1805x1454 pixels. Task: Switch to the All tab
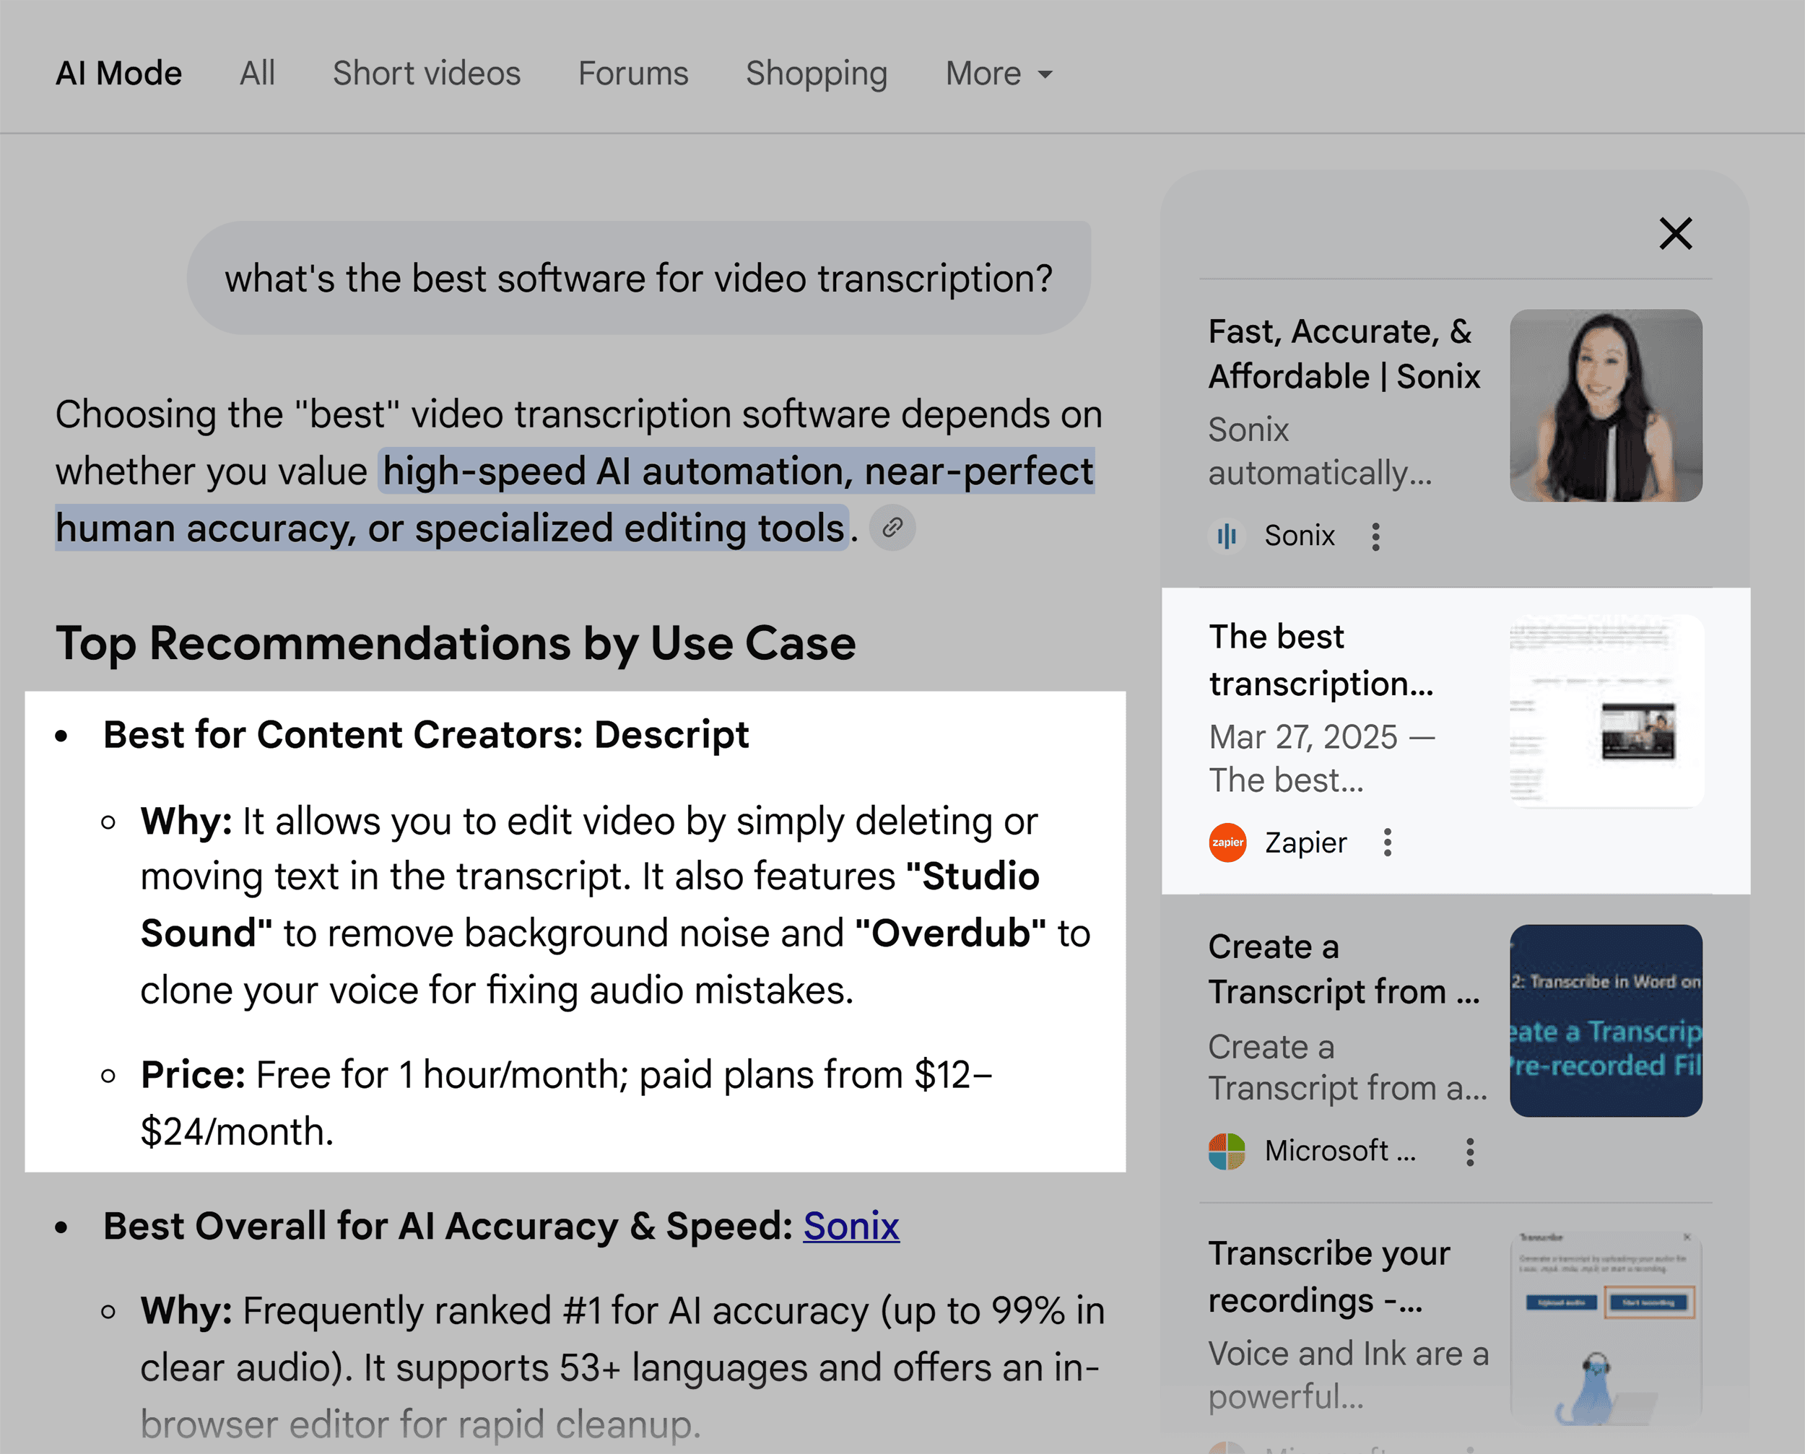(257, 74)
